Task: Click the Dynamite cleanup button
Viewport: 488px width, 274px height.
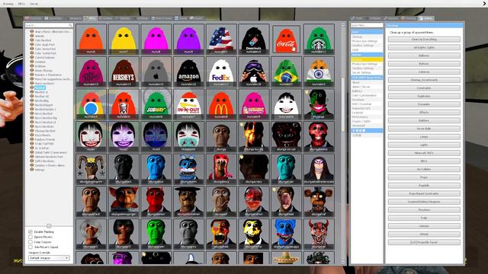Action: point(424,104)
